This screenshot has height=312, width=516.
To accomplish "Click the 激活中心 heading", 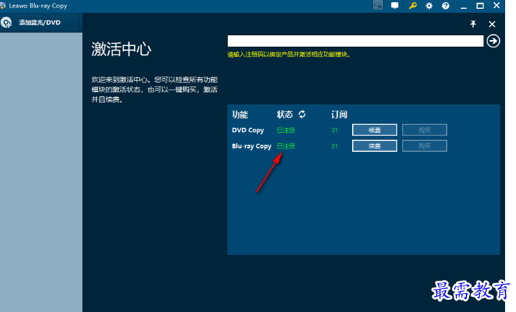I will 121,50.
